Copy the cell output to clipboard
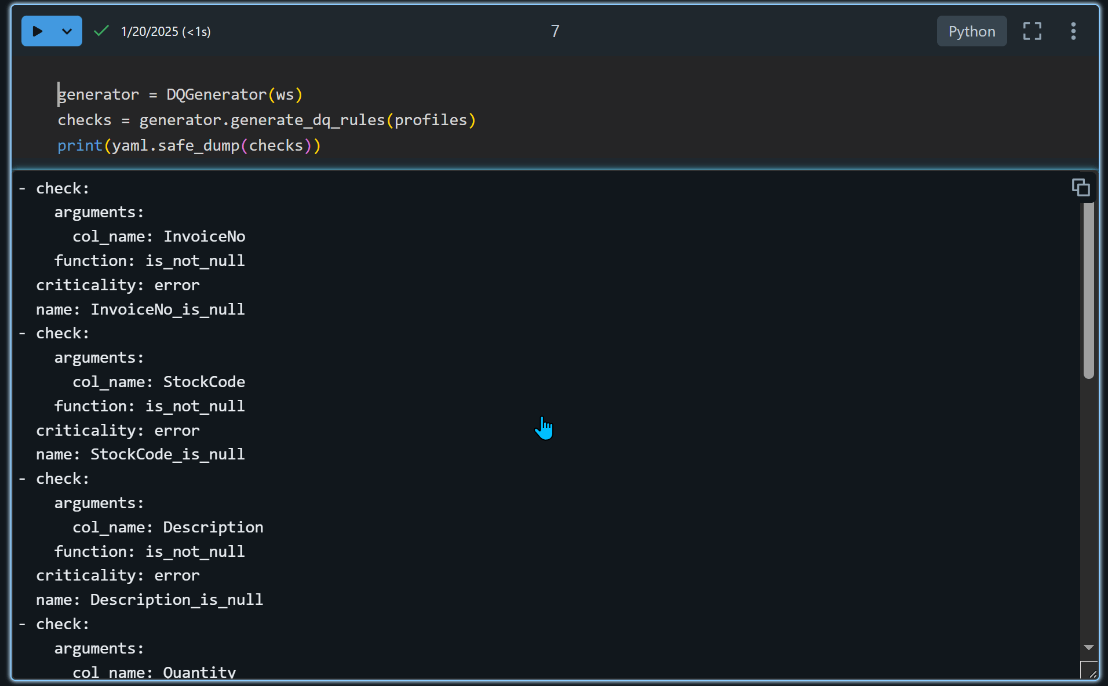Screen dimensions: 1108x686 coord(1080,187)
